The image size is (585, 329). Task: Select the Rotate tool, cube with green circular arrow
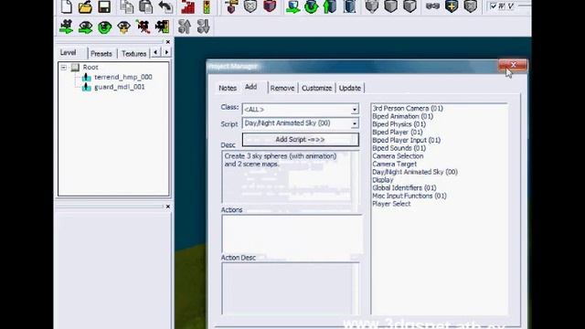click(x=311, y=6)
